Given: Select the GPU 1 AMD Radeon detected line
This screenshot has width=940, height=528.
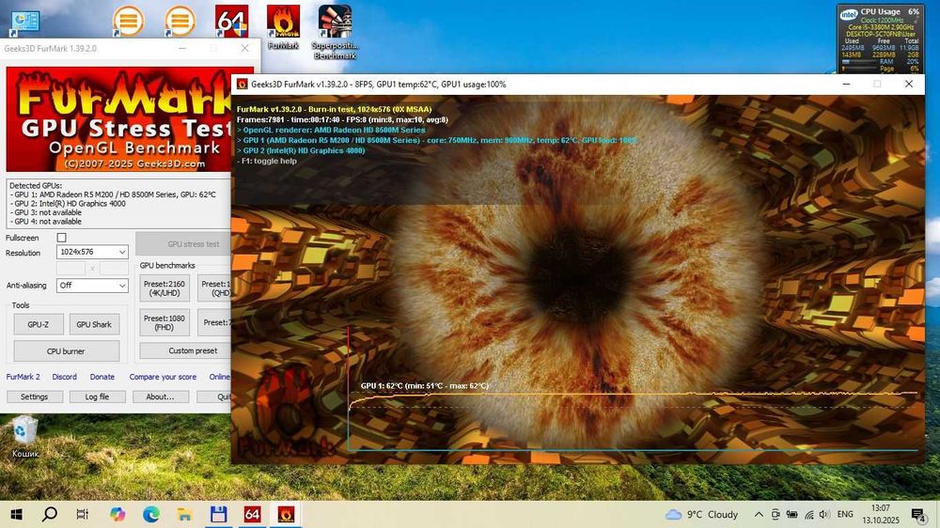Looking at the screenshot, I should [114, 194].
